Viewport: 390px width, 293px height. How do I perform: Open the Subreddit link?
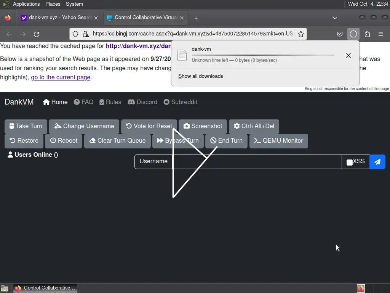point(180,102)
